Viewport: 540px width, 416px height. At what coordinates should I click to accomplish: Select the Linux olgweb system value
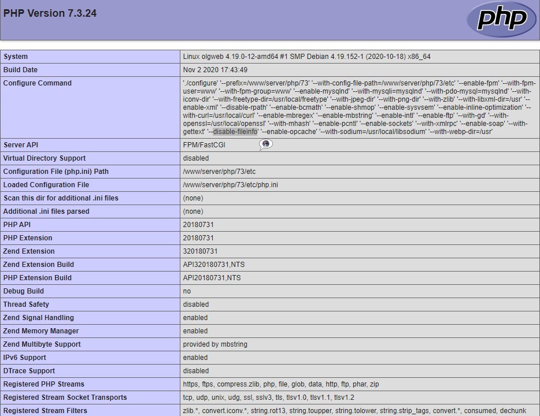306,57
